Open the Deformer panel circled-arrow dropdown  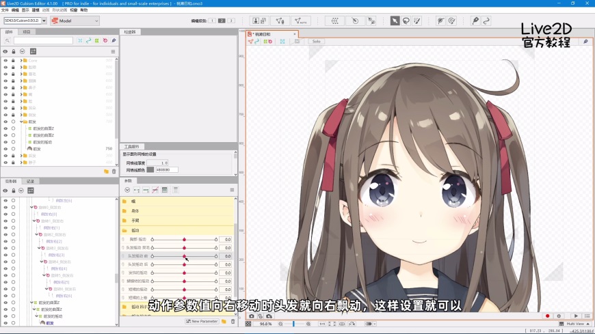[x=21, y=191]
